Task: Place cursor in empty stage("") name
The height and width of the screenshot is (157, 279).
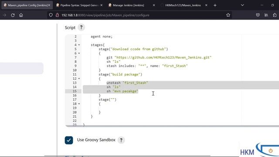Action: 112,100
